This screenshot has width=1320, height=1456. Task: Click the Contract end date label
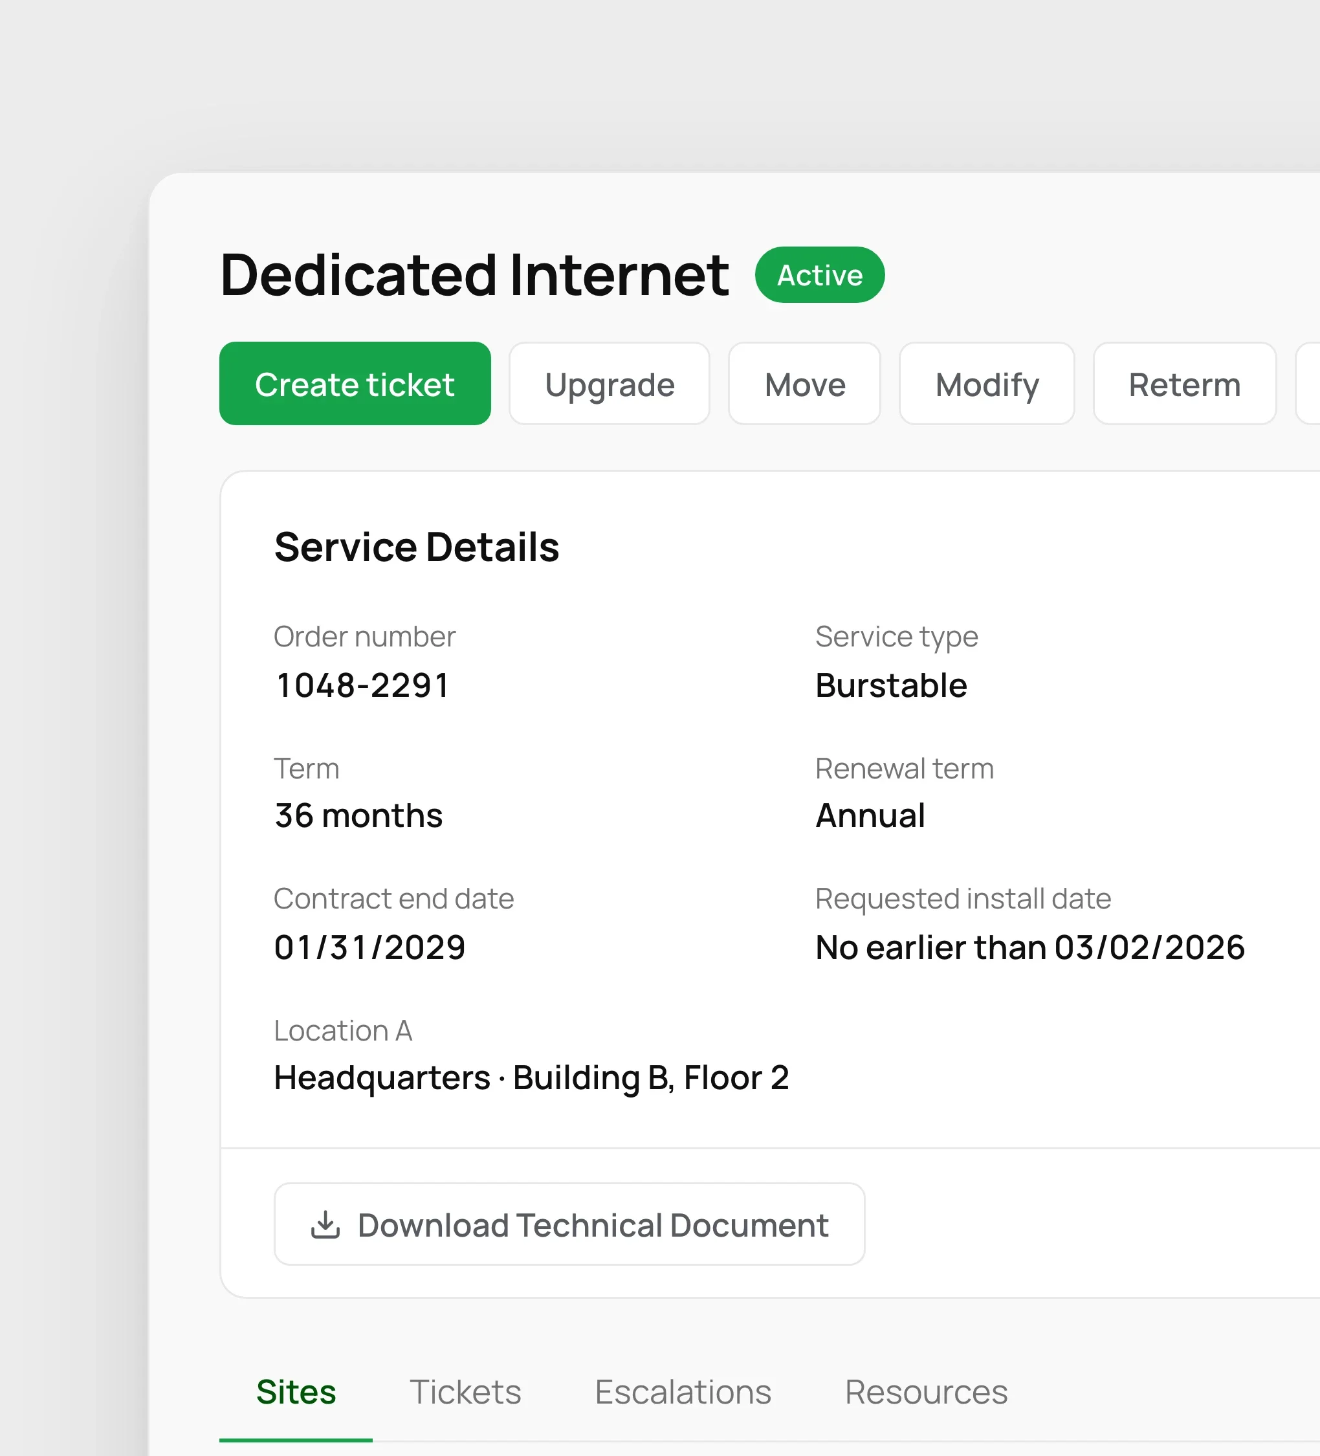click(393, 899)
